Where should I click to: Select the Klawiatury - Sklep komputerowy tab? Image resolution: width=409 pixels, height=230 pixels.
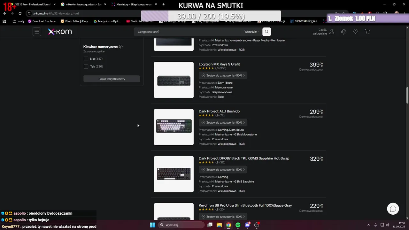[x=134, y=4]
